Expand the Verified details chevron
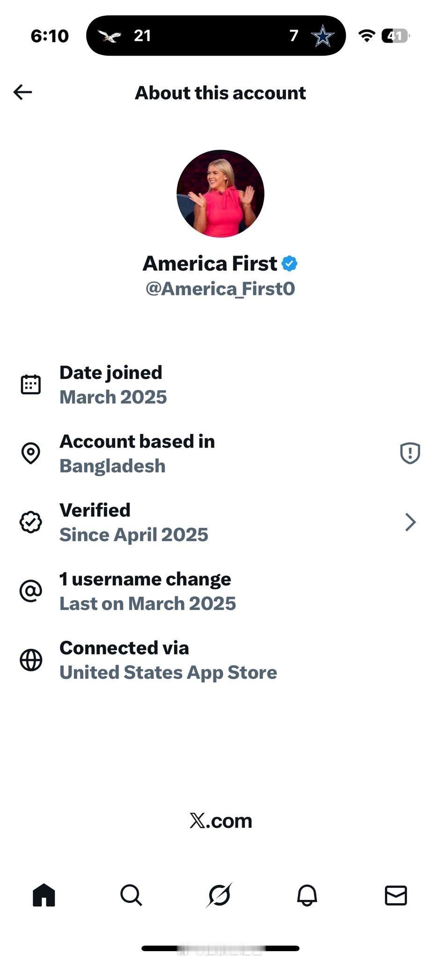This screenshot has width=441, height=960. coord(410,522)
